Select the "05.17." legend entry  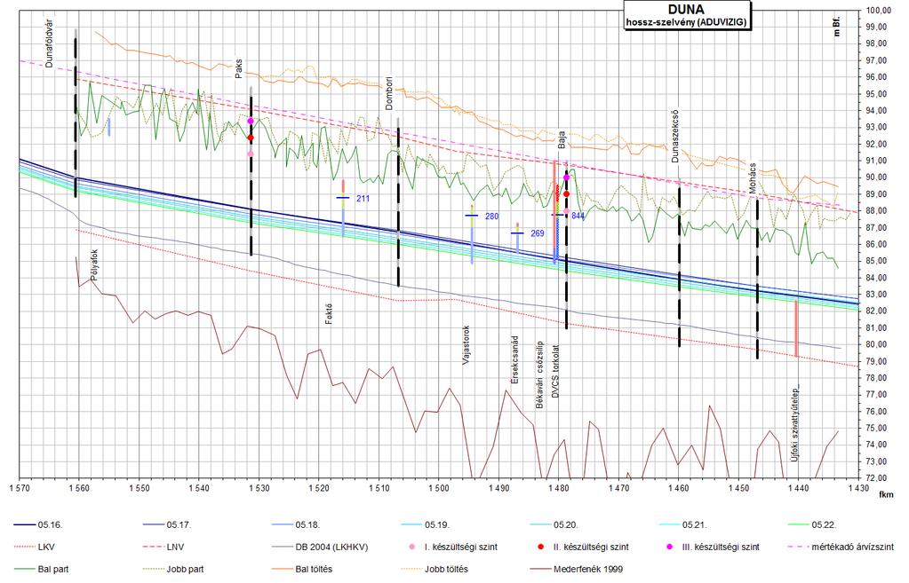pos(166,525)
